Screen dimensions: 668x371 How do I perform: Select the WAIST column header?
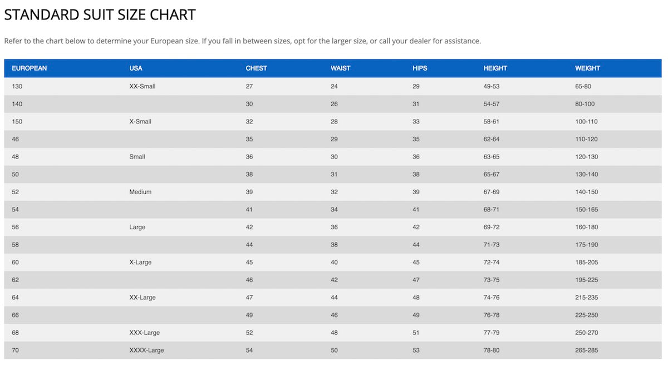(x=341, y=68)
